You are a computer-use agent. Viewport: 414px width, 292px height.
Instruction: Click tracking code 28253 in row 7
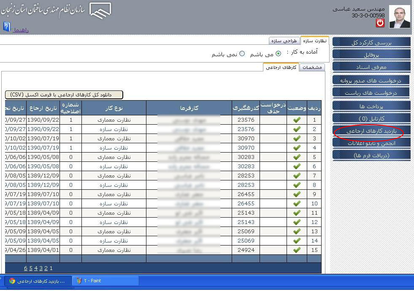click(x=246, y=176)
